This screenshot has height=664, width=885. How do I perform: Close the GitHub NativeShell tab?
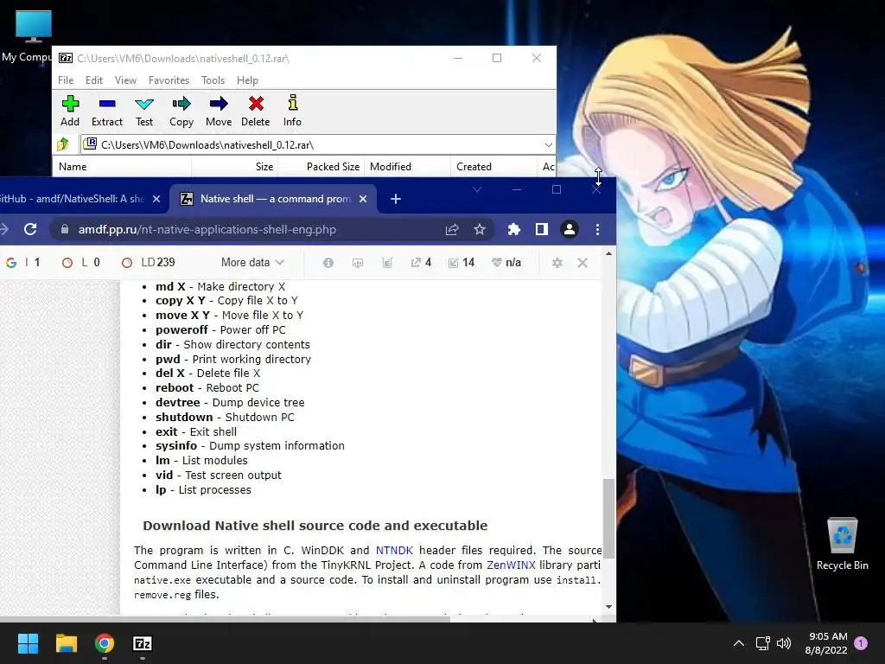(x=156, y=199)
